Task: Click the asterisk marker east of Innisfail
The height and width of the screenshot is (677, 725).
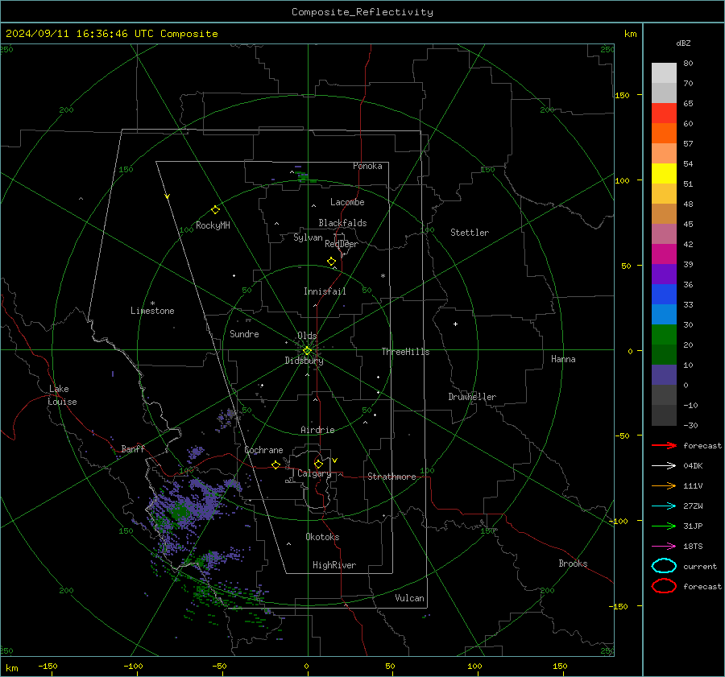Action: point(383,276)
